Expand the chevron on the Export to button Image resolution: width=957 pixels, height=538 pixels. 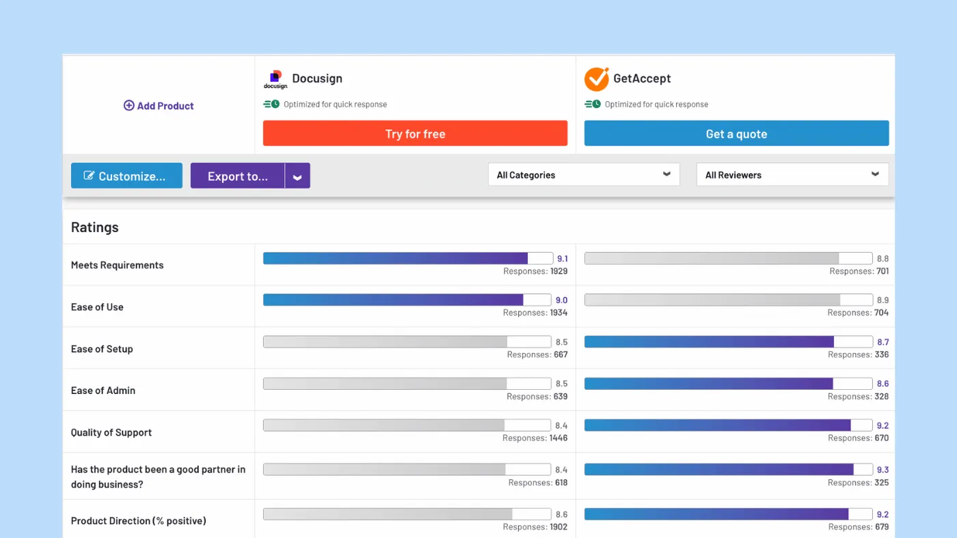297,175
